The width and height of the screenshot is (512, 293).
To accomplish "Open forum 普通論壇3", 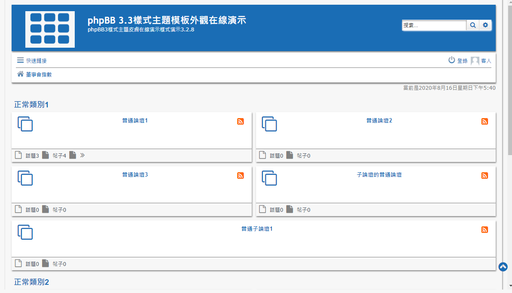I will tap(135, 175).
